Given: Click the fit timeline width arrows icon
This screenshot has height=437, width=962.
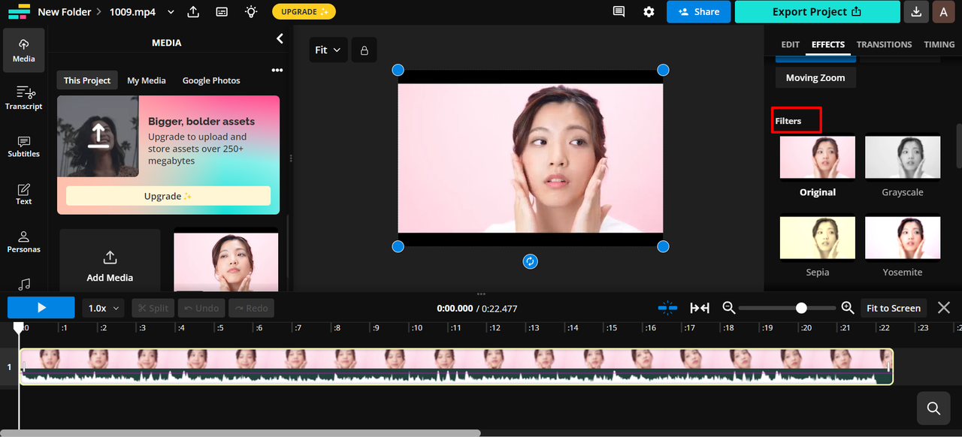Looking at the screenshot, I should (700, 308).
